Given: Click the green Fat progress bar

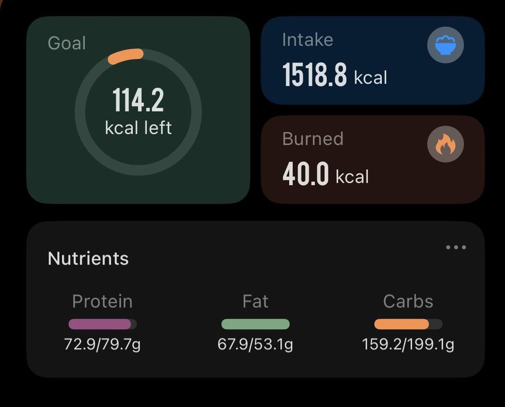Looking at the screenshot, I should point(255,324).
